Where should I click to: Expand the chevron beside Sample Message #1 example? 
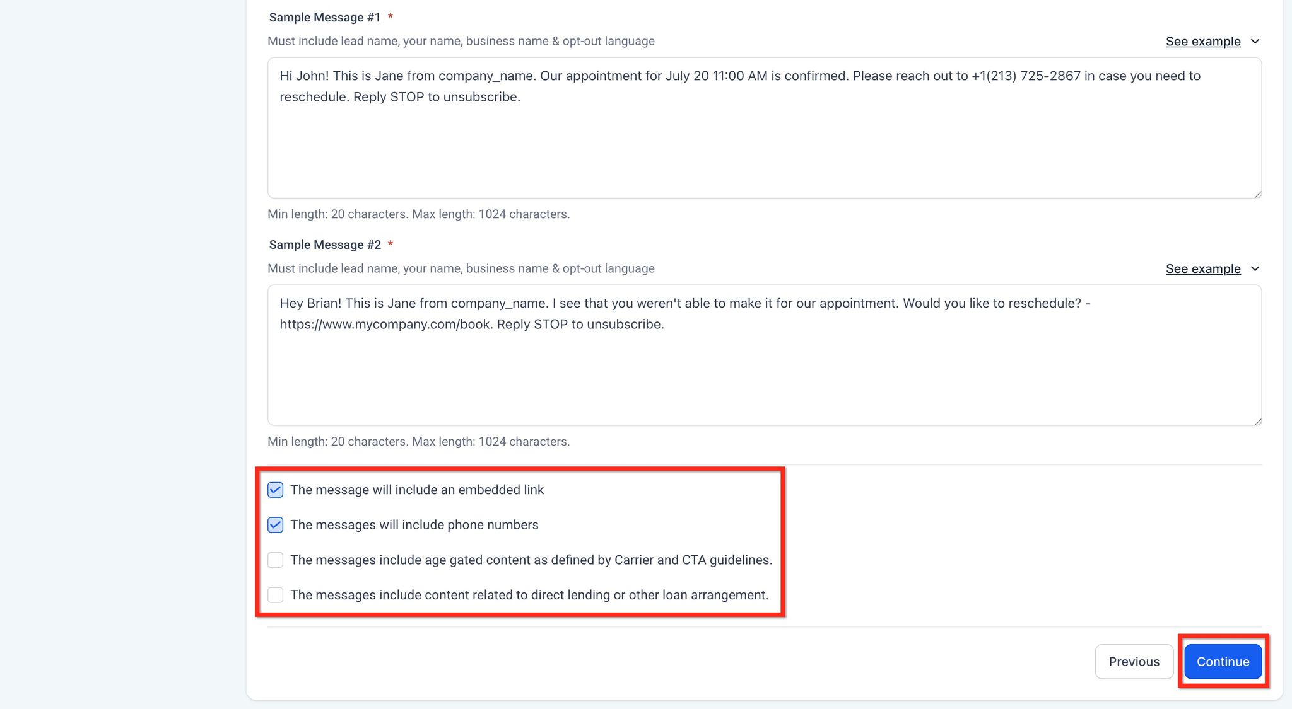[1255, 42]
